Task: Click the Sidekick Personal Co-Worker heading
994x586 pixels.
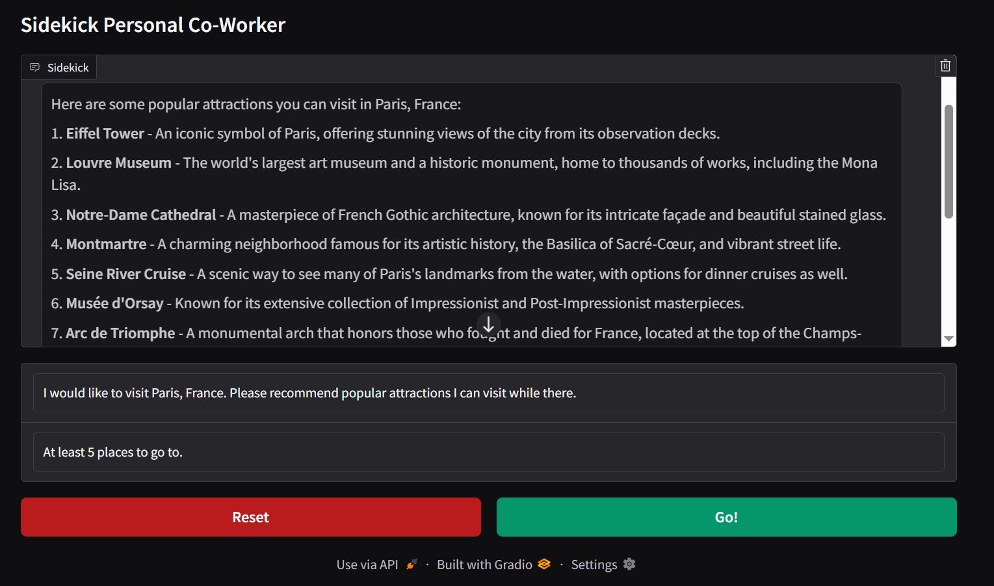Action: (153, 25)
